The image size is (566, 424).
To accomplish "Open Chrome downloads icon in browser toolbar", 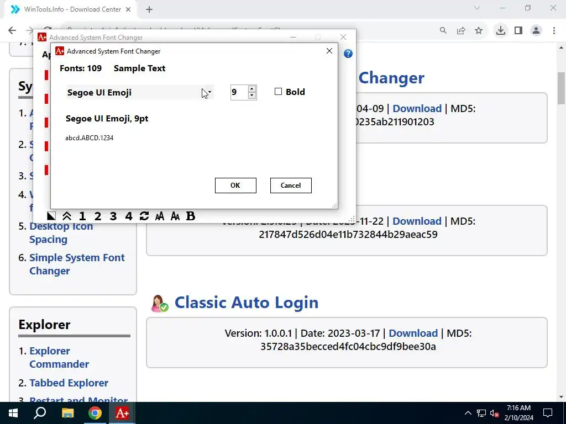I will coord(501,30).
